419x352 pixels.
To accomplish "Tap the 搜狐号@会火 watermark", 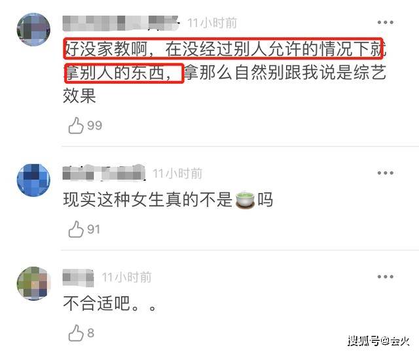I will pos(378,341).
